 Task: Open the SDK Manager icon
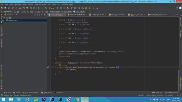pos(86,8)
